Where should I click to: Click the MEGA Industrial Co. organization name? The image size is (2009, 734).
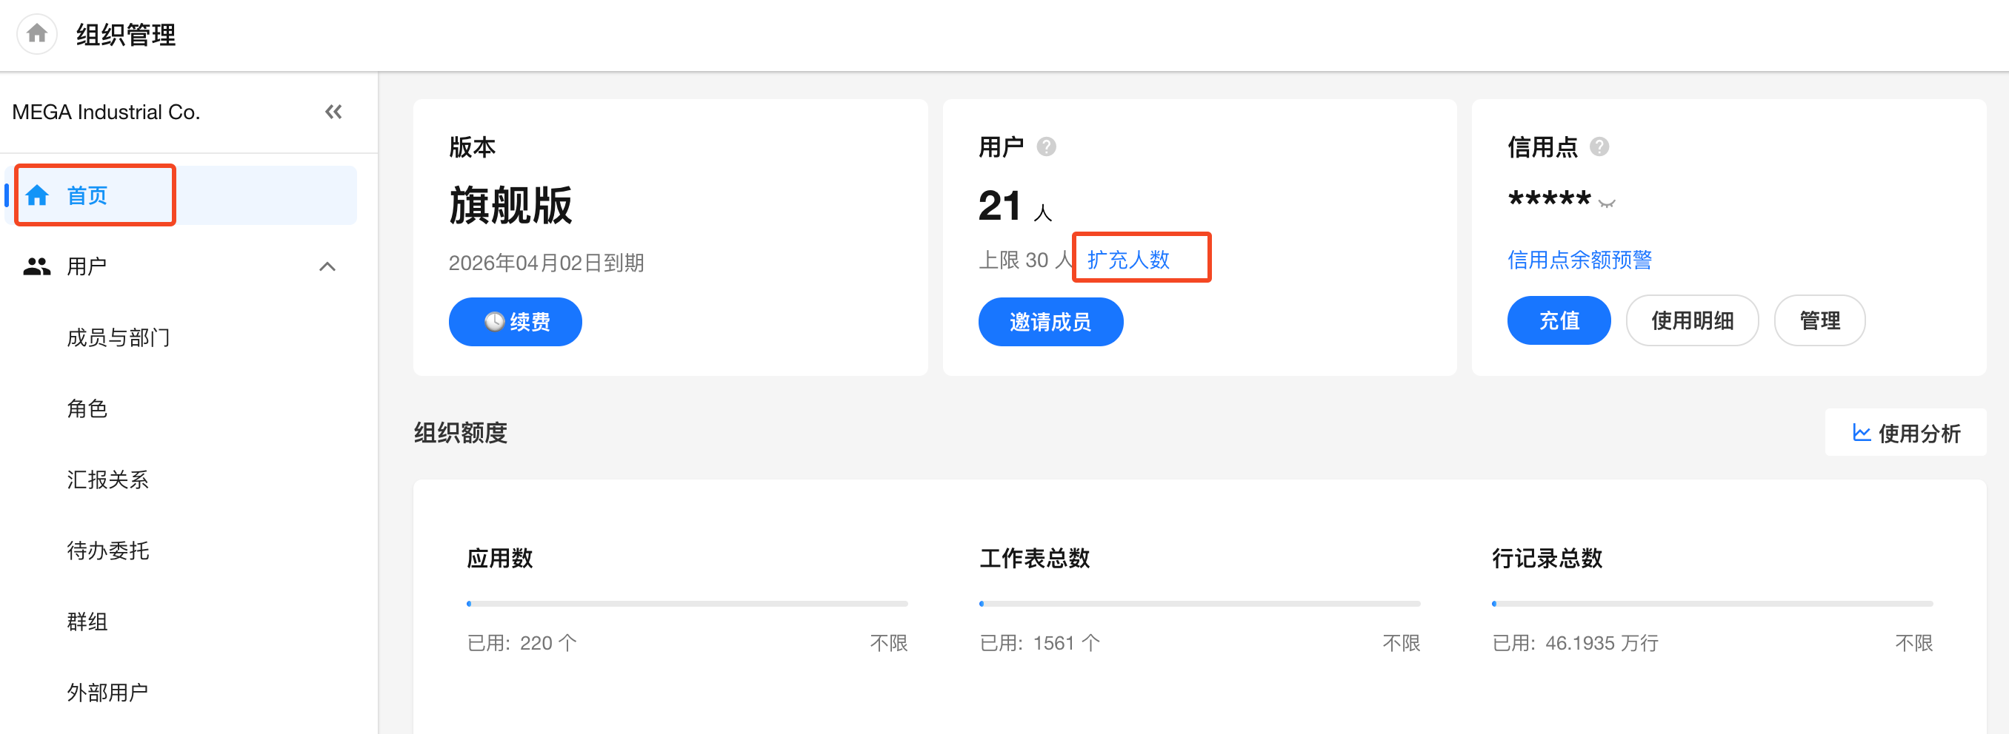pos(106,112)
